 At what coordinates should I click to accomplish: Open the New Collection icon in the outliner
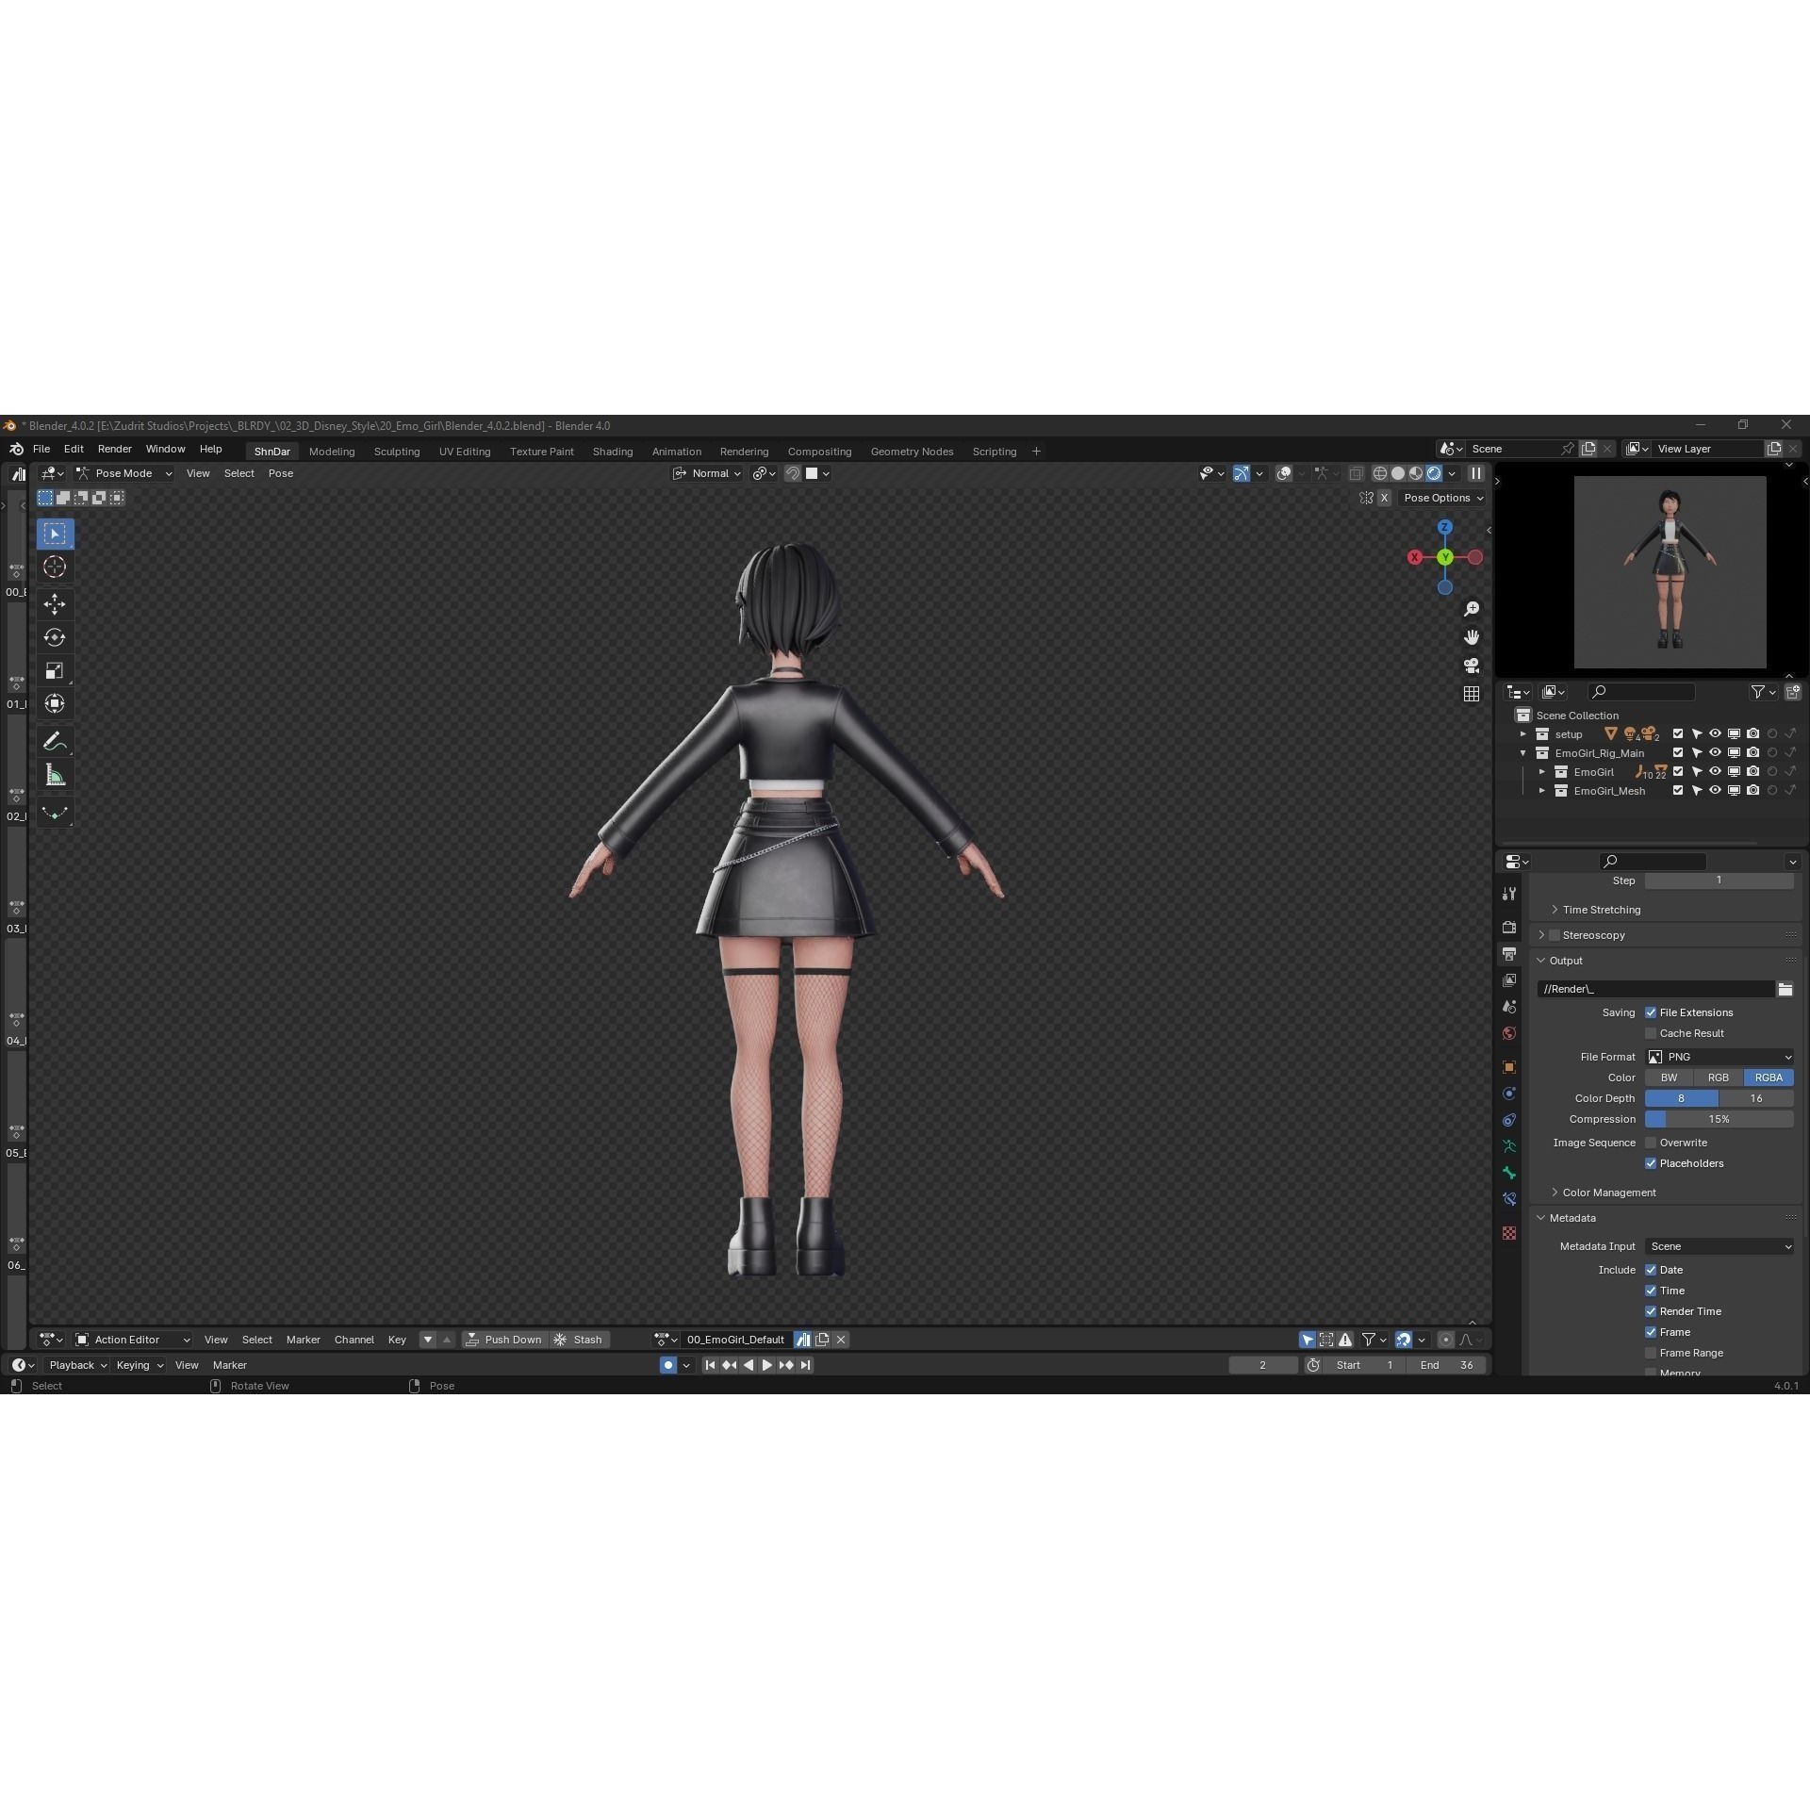coord(1794,692)
